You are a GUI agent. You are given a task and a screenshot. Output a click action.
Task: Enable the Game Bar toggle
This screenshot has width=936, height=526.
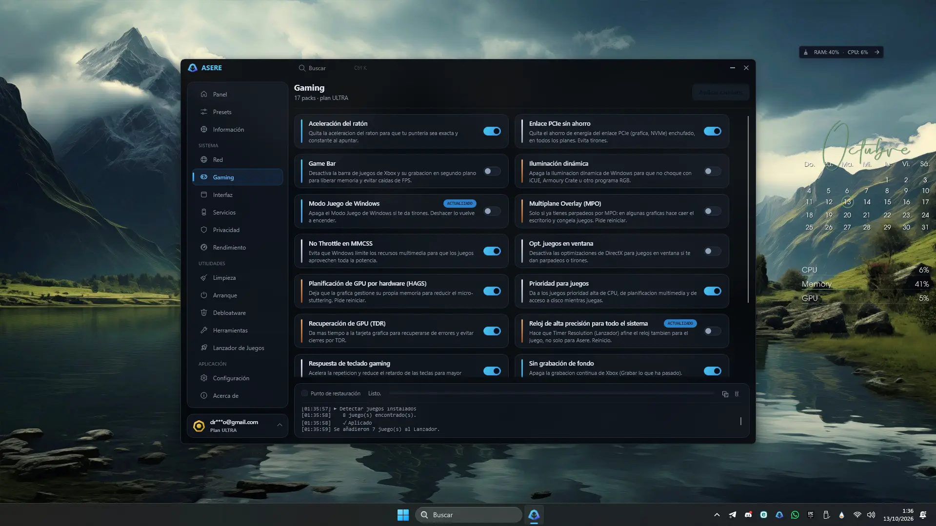[492, 171]
